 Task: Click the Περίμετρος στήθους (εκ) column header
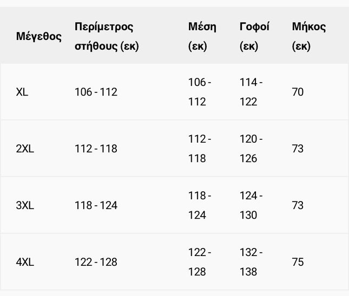(107, 36)
